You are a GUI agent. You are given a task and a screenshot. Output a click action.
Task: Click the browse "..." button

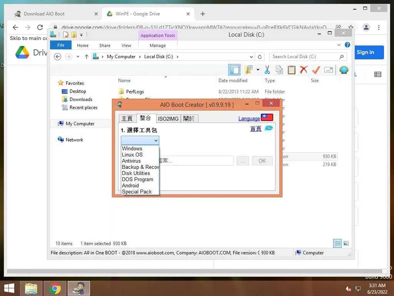click(243, 161)
